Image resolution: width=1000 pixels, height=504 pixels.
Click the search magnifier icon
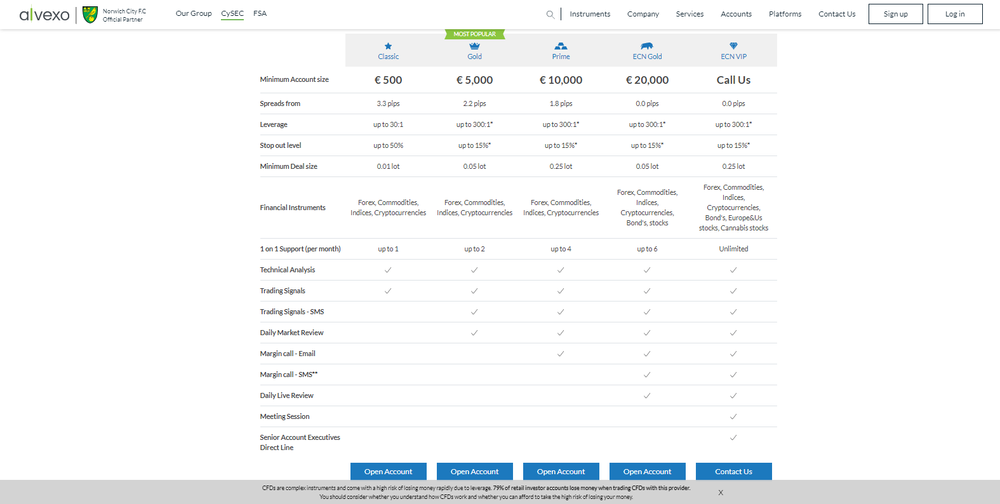[550, 14]
